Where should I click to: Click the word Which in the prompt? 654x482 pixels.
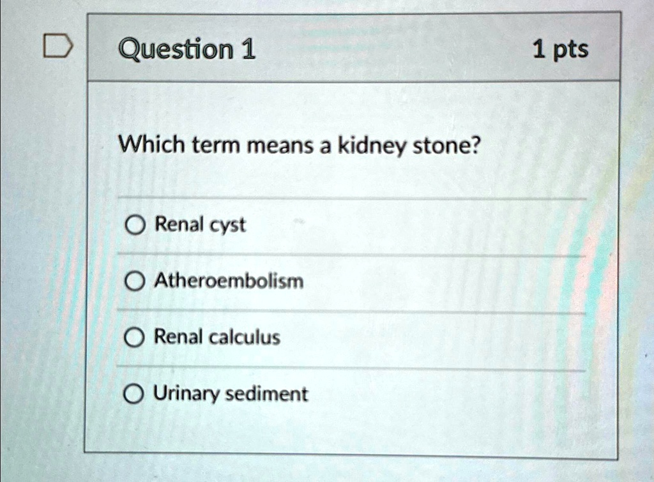152,145
